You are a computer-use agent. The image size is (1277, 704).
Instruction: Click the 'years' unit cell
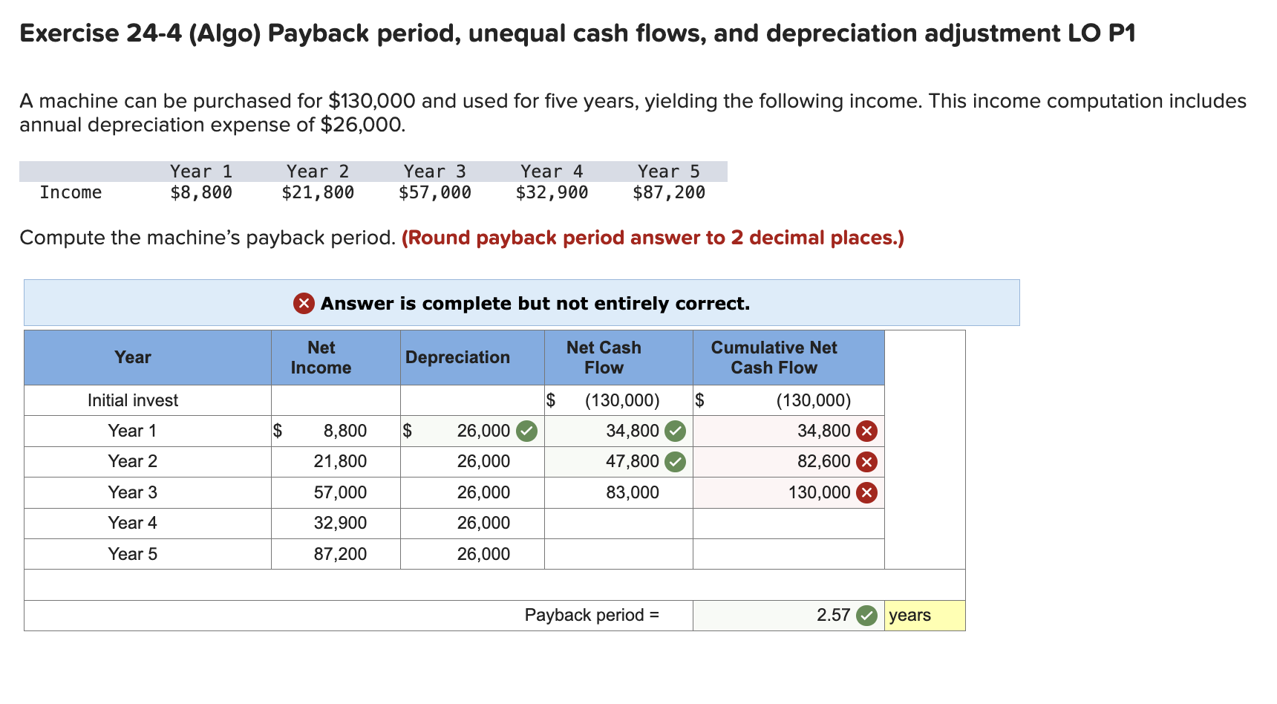(x=924, y=616)
